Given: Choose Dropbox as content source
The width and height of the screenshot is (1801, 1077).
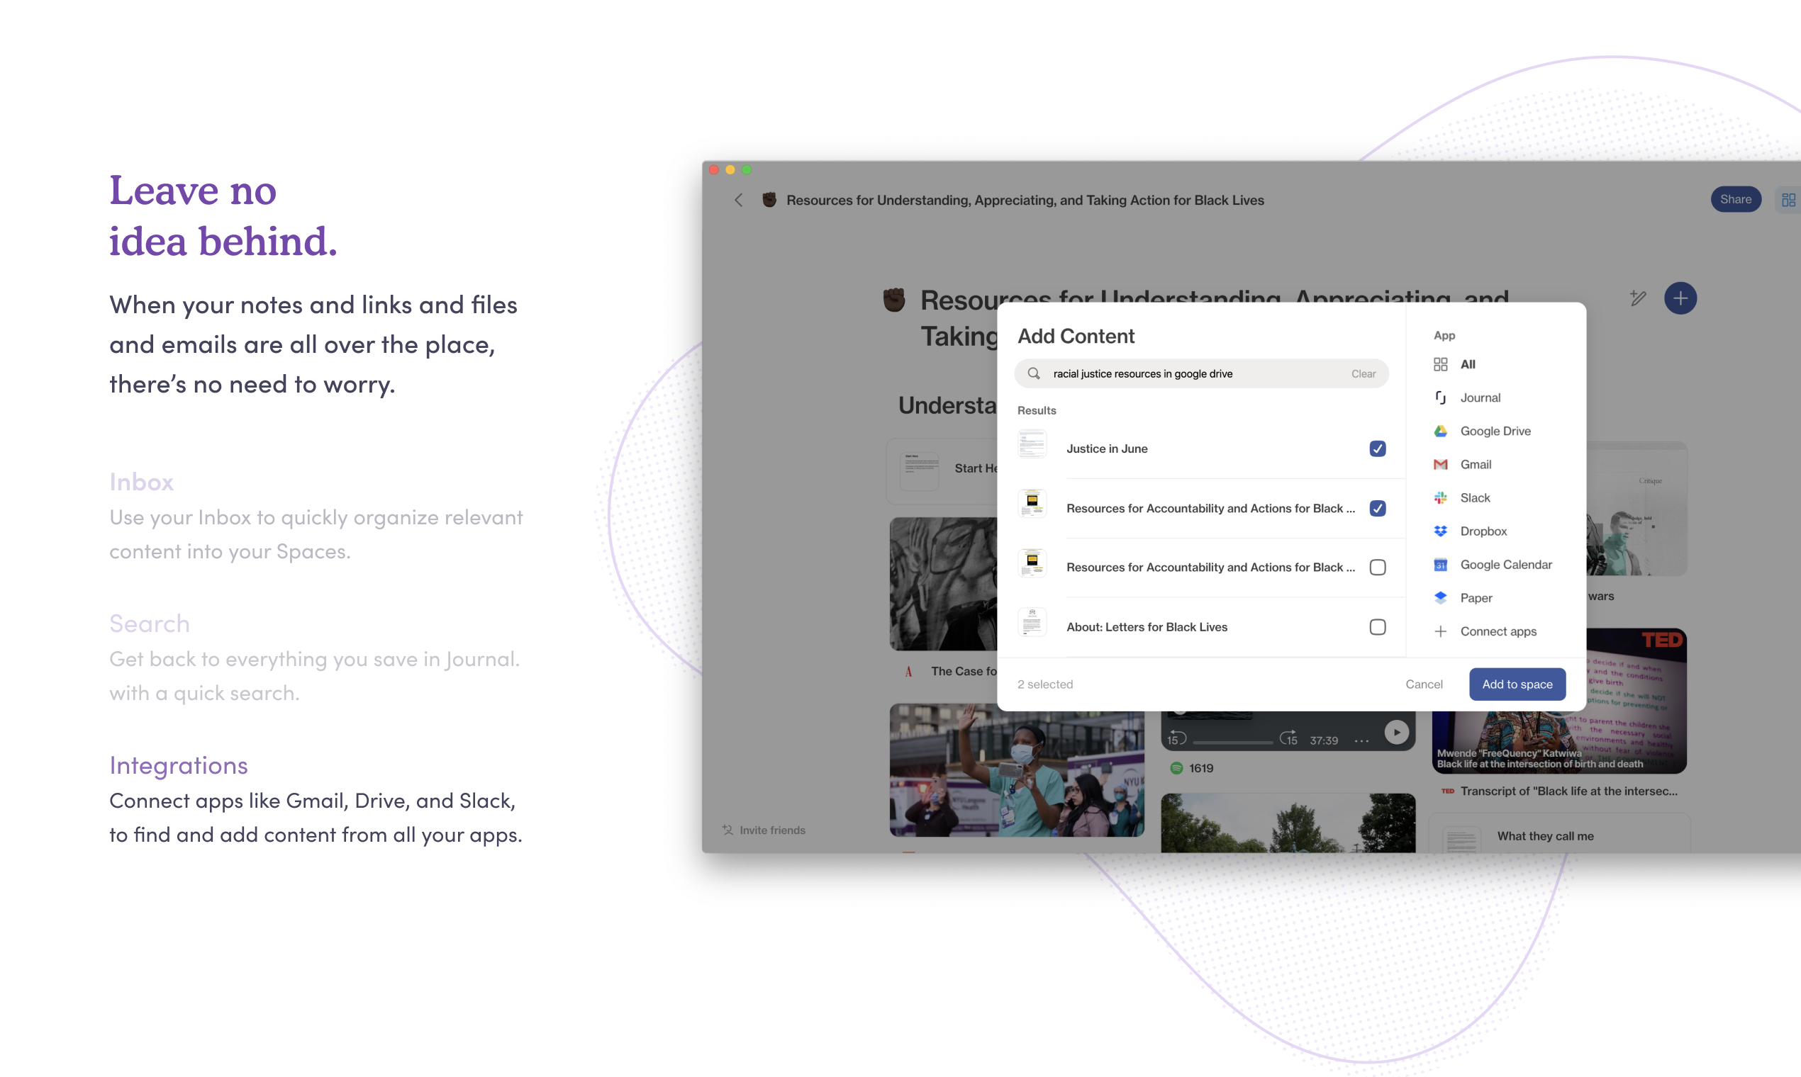Looking at the screenshot, I should tap(1483, 531).
